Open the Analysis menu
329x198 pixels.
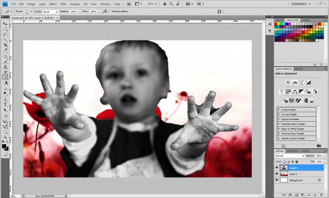coord(75,4)
